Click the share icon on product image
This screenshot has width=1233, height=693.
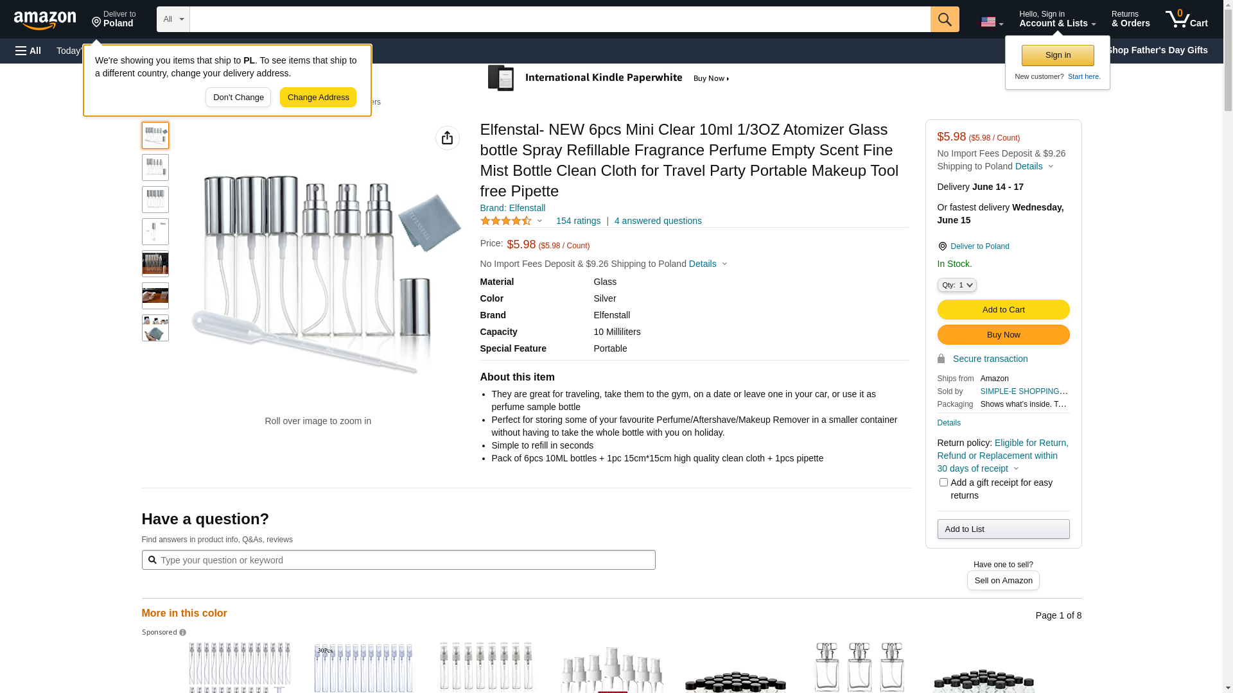447,138
